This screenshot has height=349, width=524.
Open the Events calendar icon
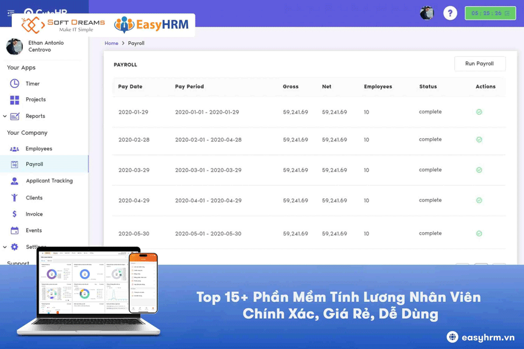13,230
